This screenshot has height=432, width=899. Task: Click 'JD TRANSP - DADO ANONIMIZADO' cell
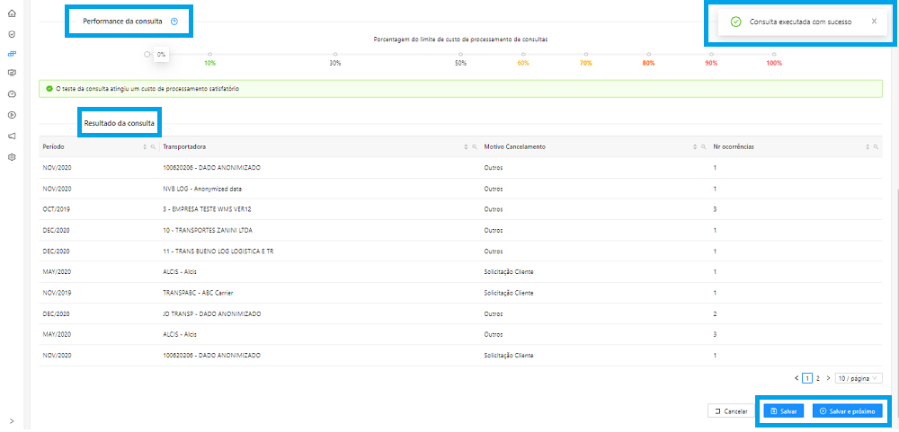(x=212, y=314)
